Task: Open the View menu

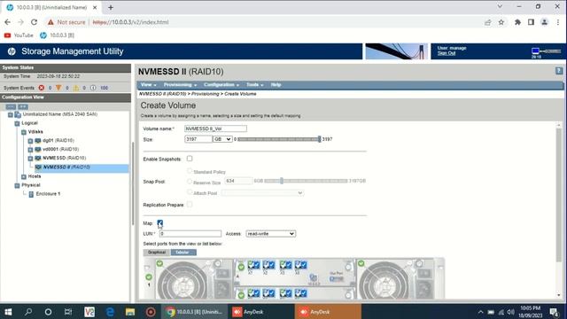Action: pos(149,85)
